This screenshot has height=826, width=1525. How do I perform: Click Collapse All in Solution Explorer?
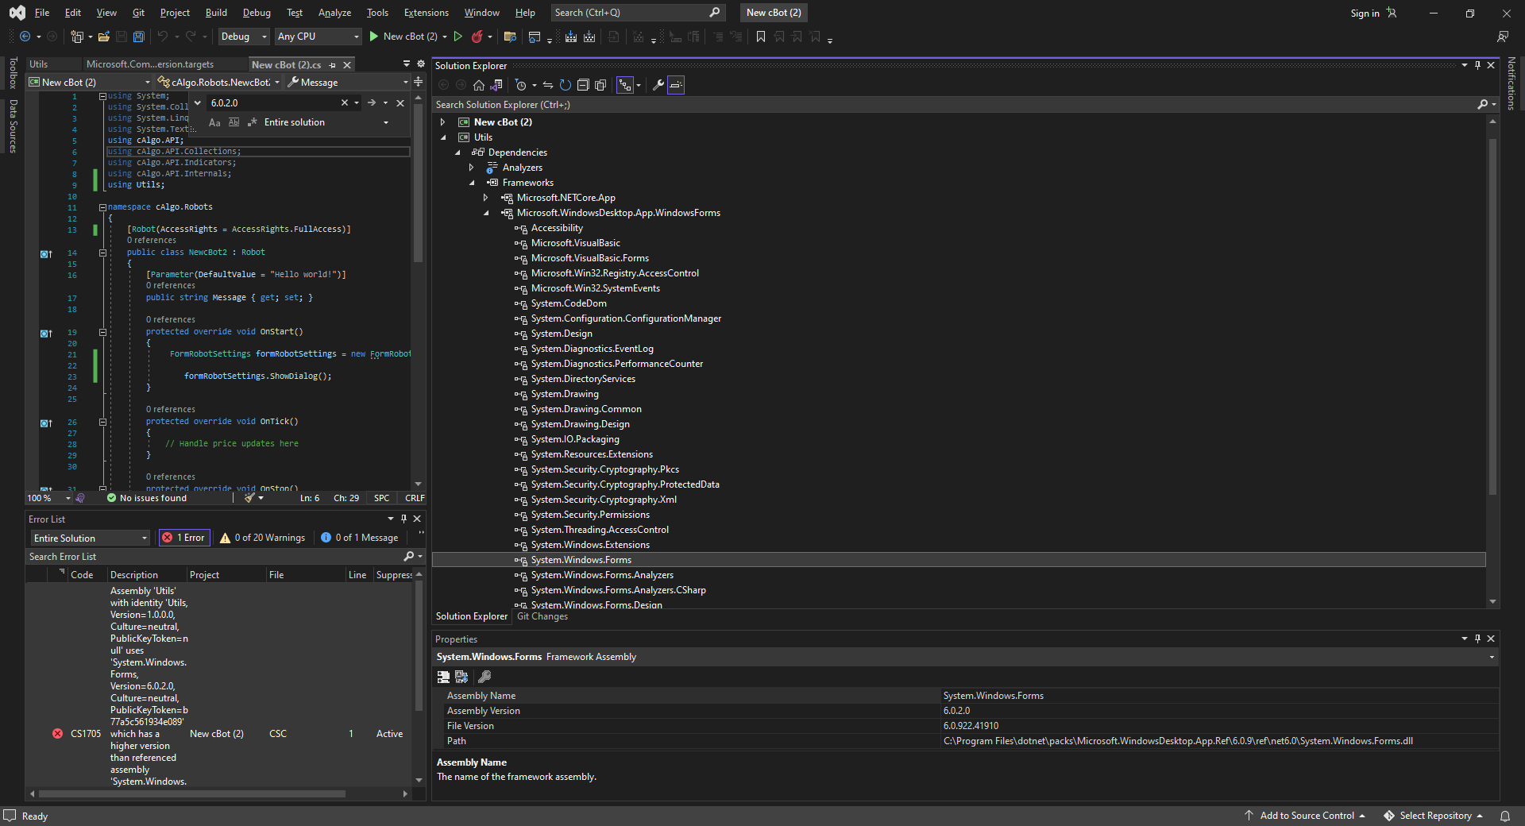(x=582, y=85)
